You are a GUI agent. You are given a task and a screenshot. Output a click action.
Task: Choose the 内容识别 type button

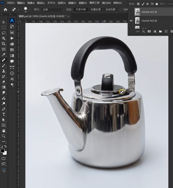81,10
